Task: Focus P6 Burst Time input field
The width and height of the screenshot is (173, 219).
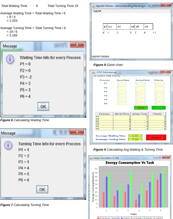Action: coord(122,104)
